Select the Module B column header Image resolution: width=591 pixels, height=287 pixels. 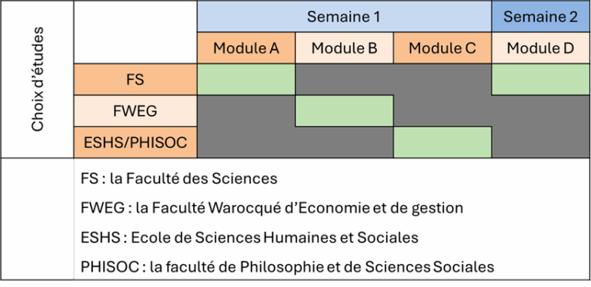(x=344, y=48)
